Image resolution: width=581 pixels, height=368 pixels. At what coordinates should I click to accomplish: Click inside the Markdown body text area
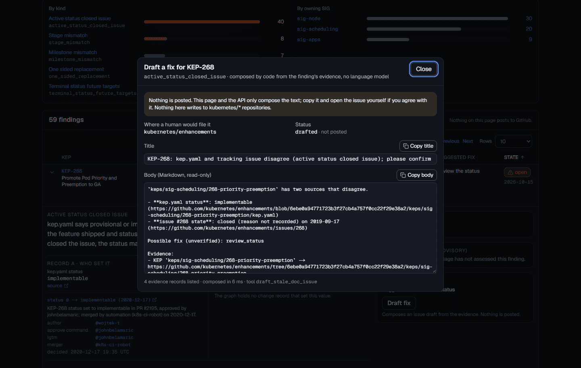tap(290, 228)
